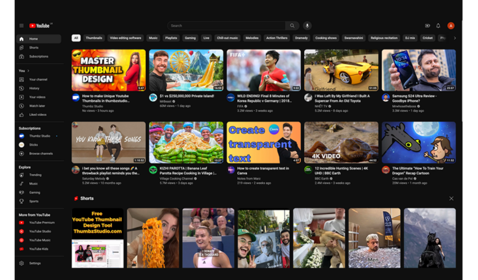Open YouTube Music
The height and width of the screenshot is (280, 478).
tap(38, 240)
